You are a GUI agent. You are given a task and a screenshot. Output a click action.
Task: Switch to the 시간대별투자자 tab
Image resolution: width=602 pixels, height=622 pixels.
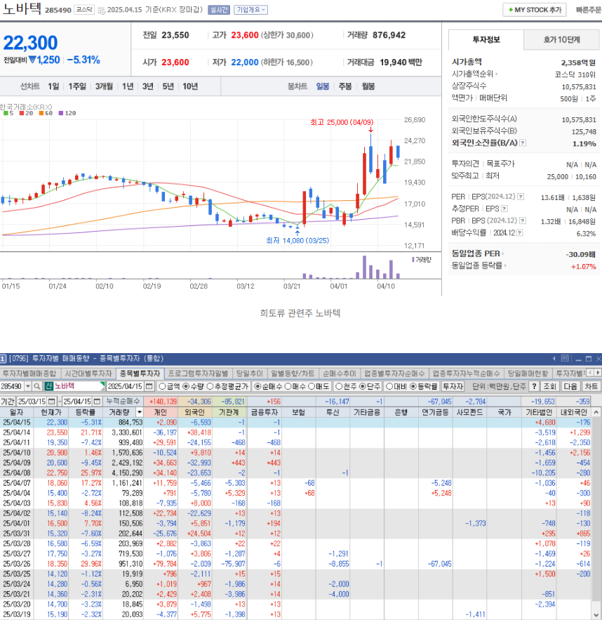88,373
